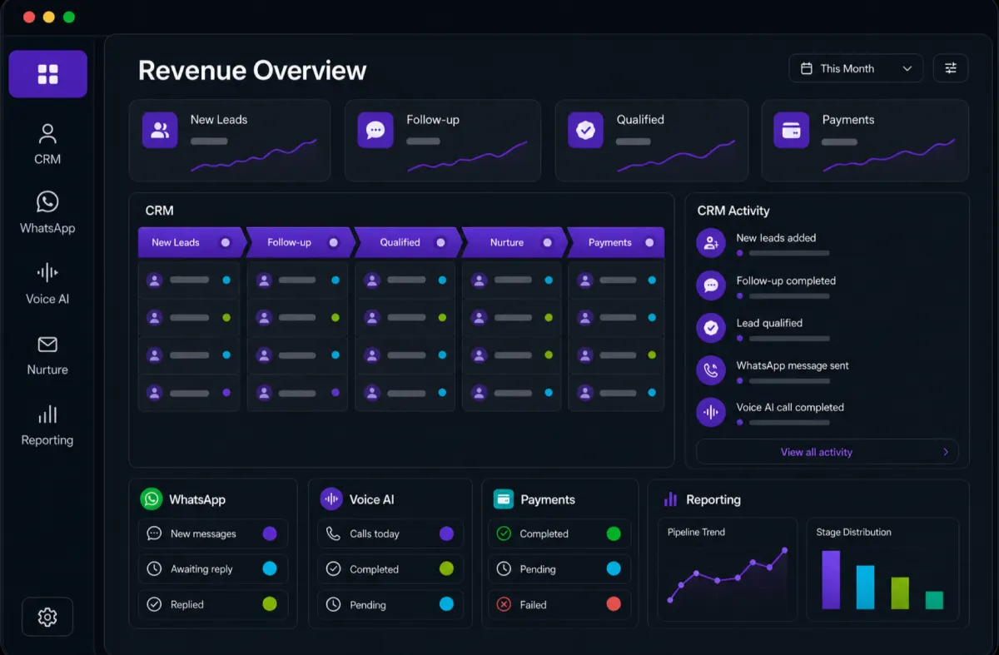
Task: Click the Lead qualified text
Action: point(769,323)
